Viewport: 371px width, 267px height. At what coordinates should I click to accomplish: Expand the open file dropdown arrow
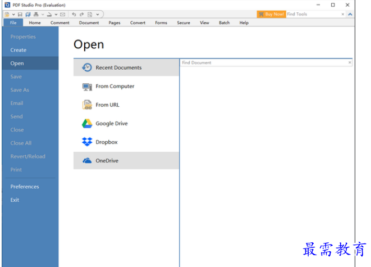13,15
